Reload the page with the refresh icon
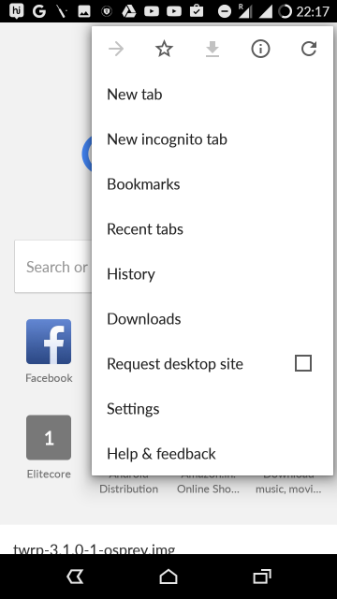Viewport: 337px width, 599px height. pos(309,49)
